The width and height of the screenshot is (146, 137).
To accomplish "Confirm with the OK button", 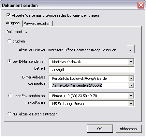I will pos(100,129).
